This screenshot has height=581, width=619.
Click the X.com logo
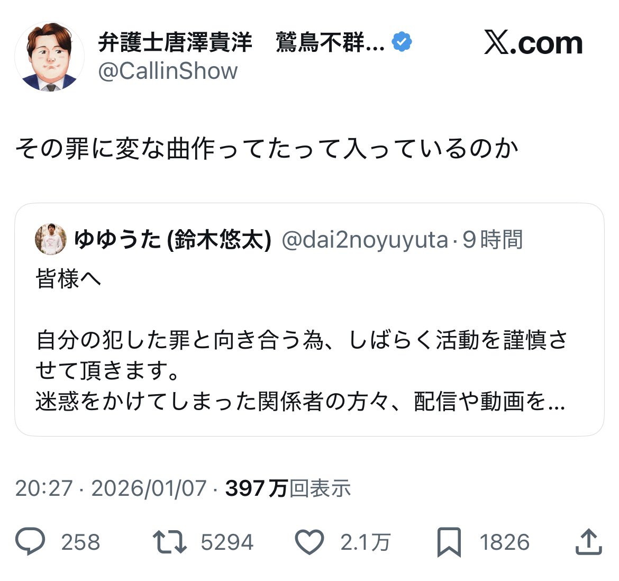pyautogui.click(x=533, y=43)
